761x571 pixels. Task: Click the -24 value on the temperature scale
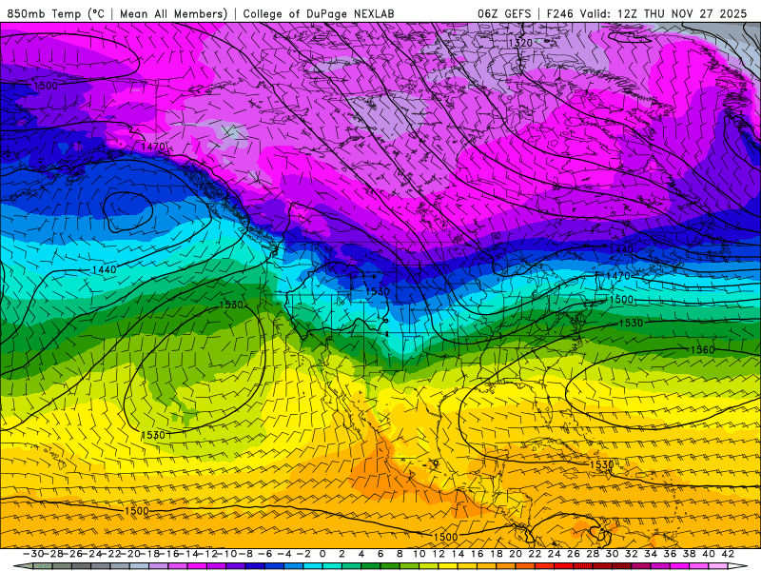point(92,554)
